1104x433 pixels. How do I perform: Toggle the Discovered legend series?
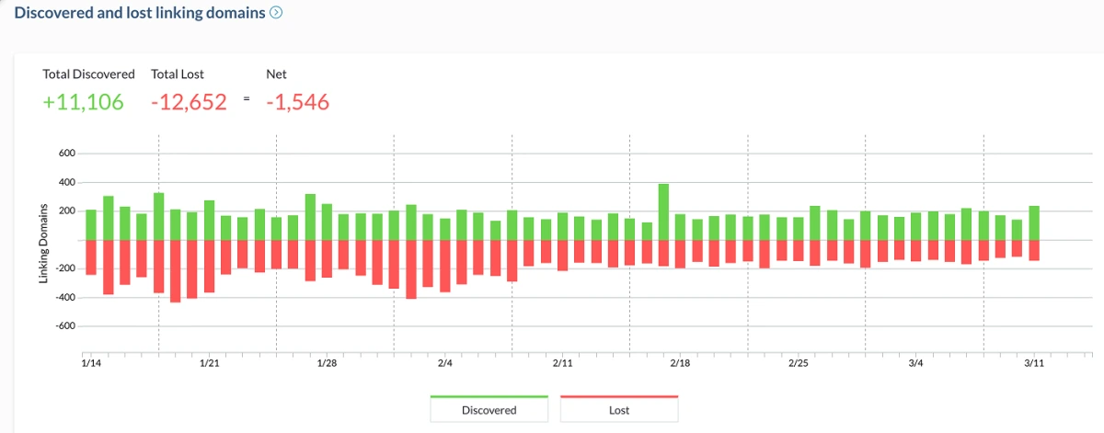coord(489,409)
